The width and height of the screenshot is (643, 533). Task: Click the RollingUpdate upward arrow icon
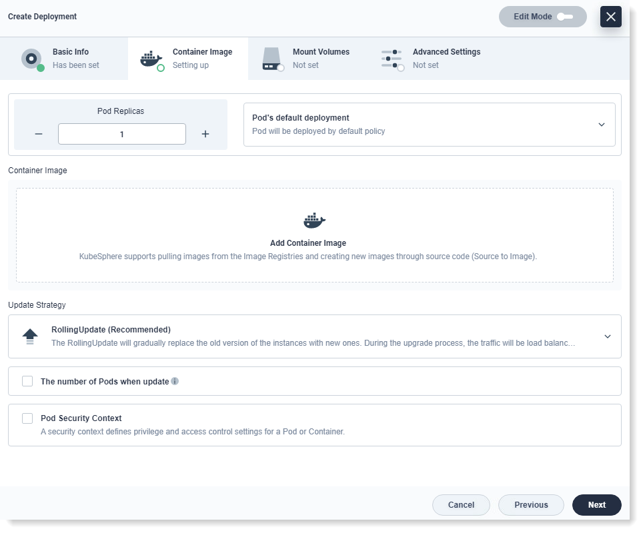click(30, 336)
